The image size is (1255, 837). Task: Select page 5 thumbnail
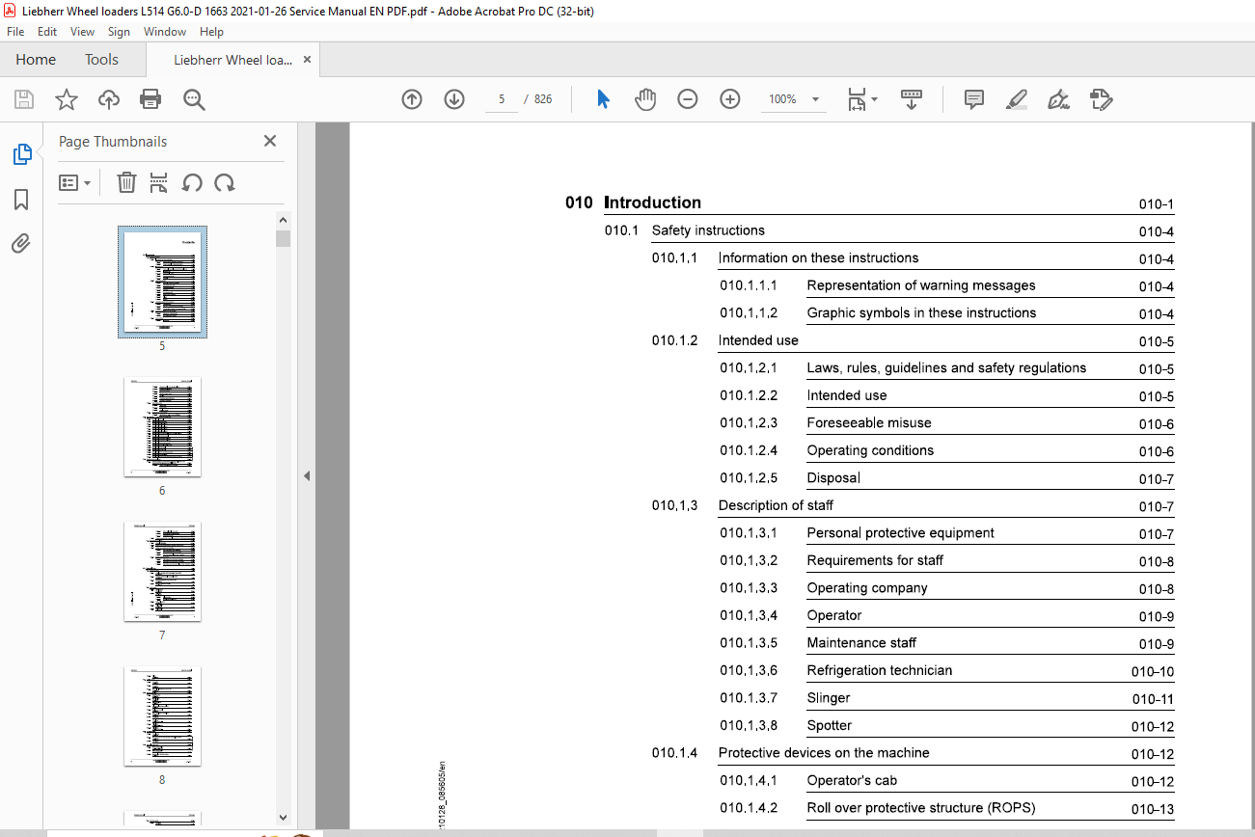click(x=162, y=282)
